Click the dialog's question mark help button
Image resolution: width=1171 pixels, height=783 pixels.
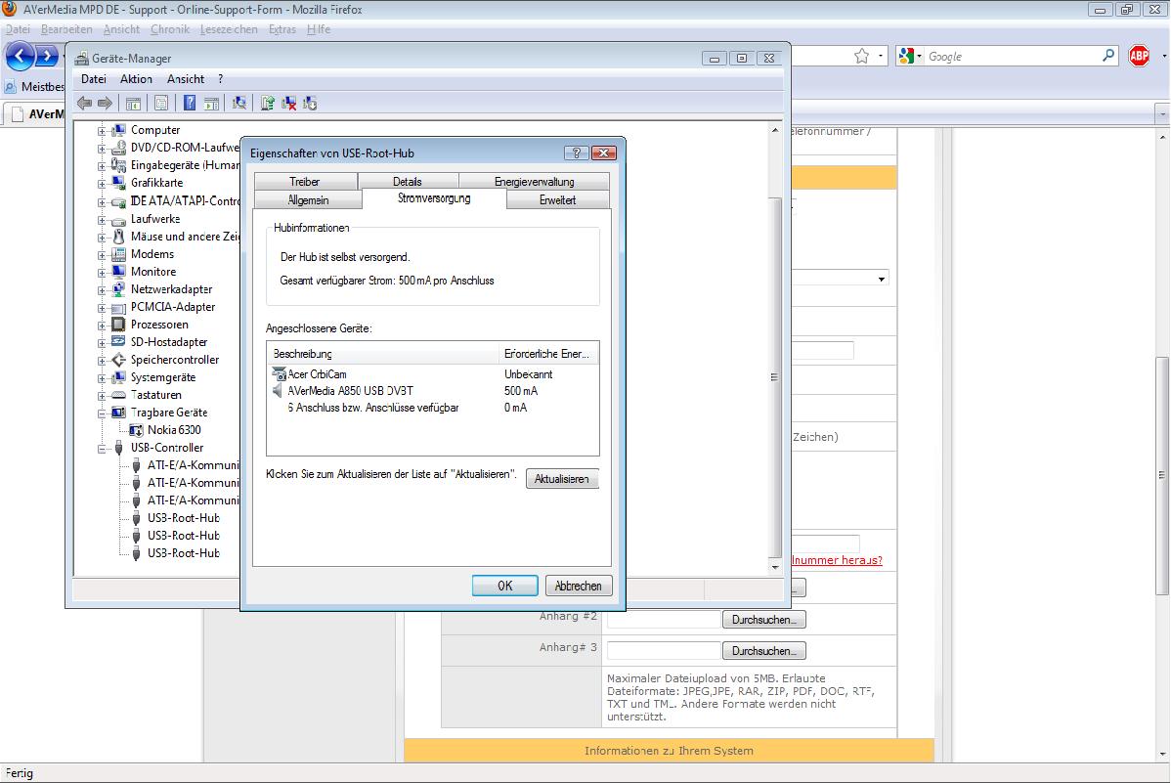tap(576, 153)
